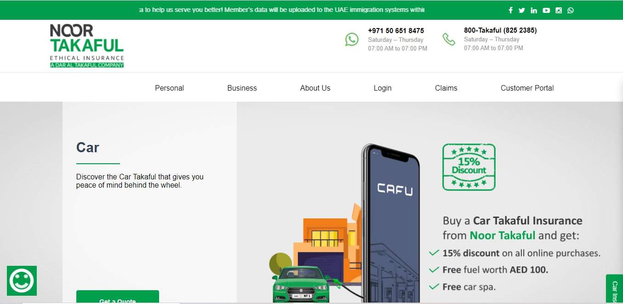This screenshot has height=304, width=623.
Task: Click the 800-Takaful phone number
Action: point(500,30)
